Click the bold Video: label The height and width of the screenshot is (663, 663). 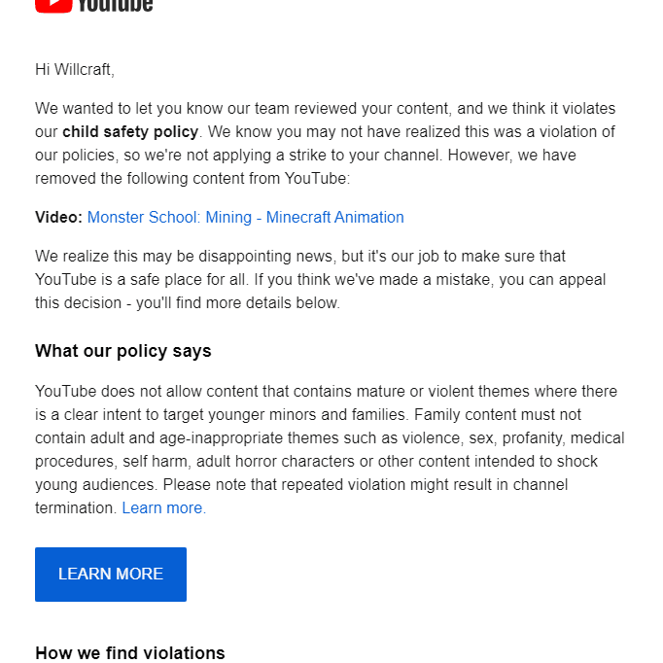[58, 218]
